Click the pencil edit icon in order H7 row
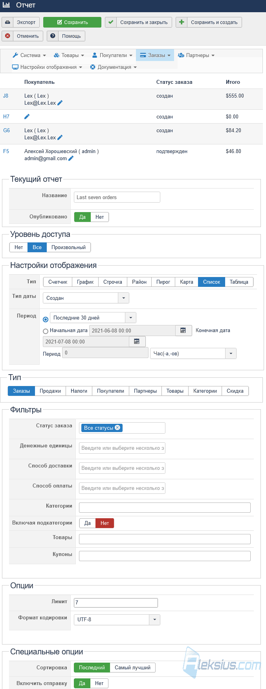Viewport: 266px width, 689px height. pos(27,116)
